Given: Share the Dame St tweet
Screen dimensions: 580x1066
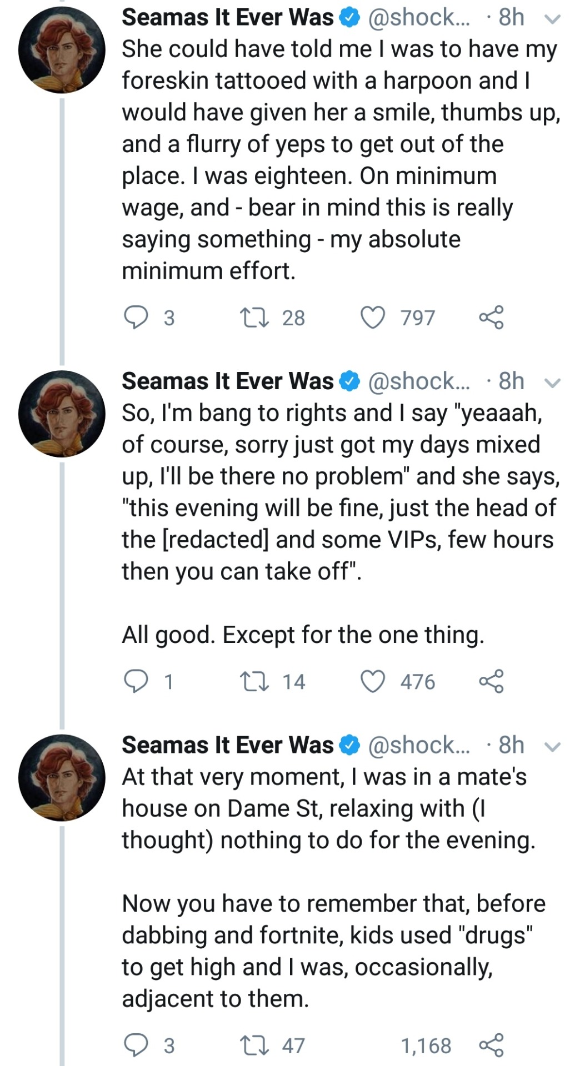Looking at the screenshot, I should (x=491, y=1045).
